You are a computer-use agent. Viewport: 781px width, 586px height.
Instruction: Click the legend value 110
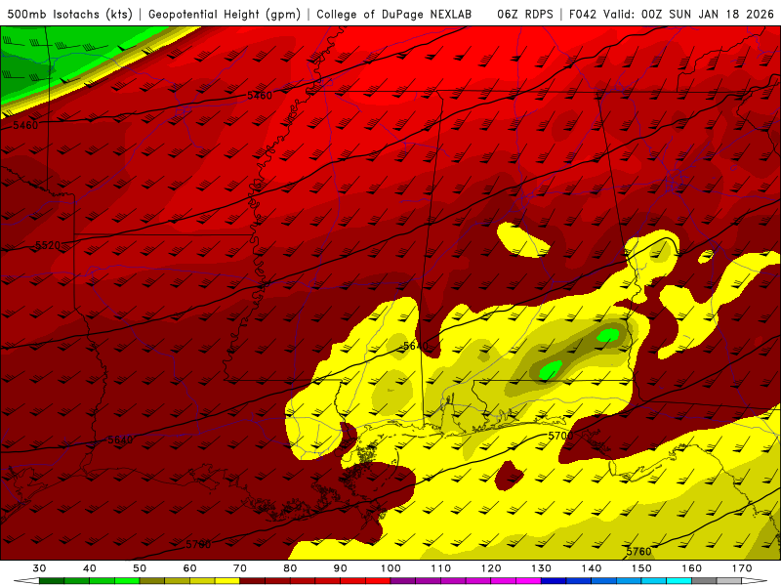click(x=441, y=568)
